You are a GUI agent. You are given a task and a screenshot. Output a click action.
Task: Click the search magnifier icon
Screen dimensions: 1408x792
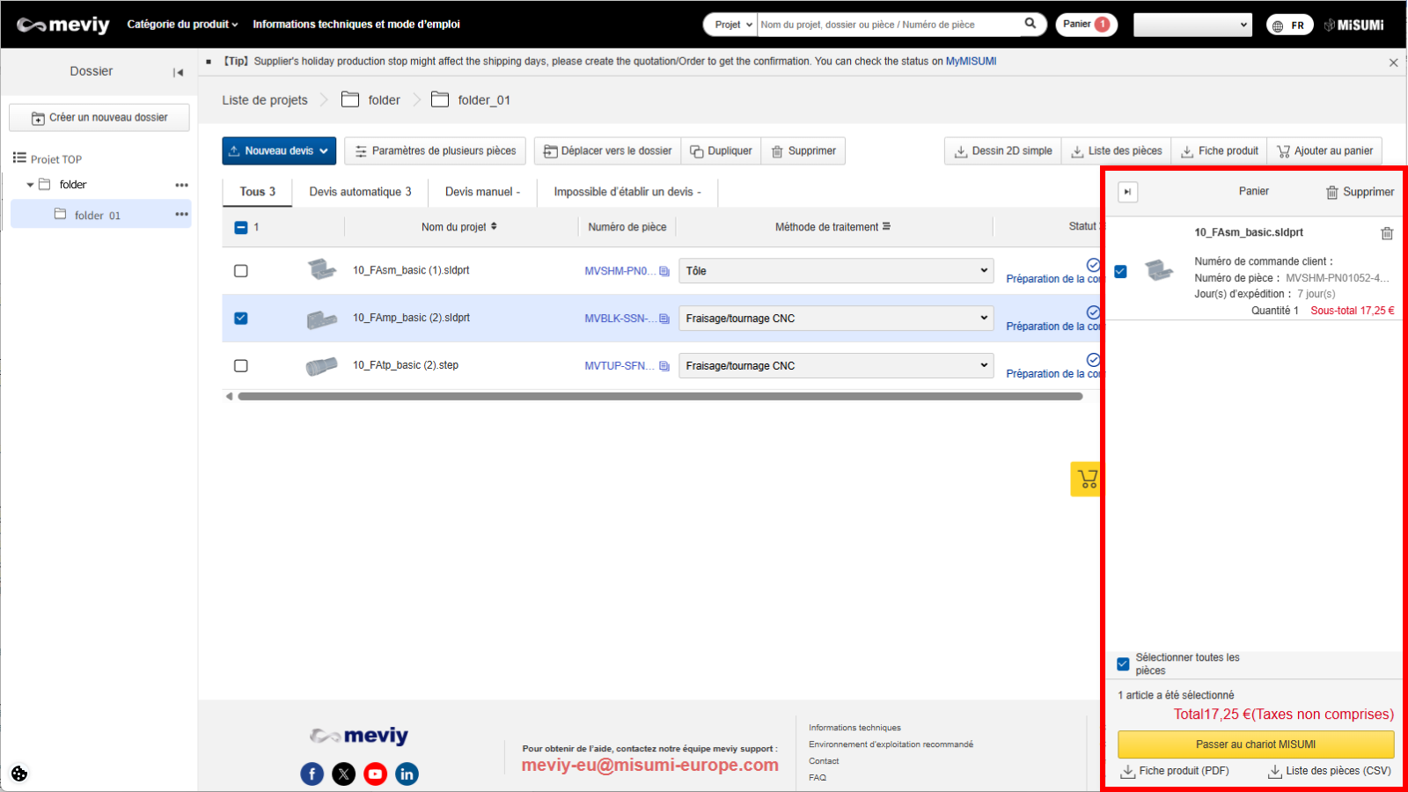point(1030,24)
